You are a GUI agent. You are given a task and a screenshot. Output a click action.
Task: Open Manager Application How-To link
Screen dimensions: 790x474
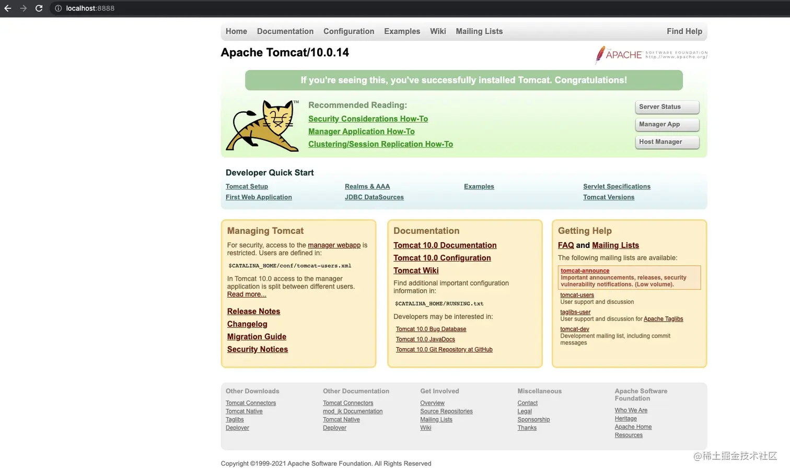[362, 132]
